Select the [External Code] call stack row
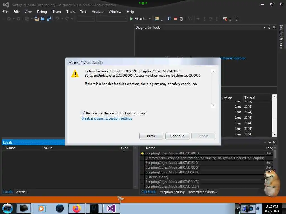The width and height of the screenshot is (286, 214). tap(202, 177)
